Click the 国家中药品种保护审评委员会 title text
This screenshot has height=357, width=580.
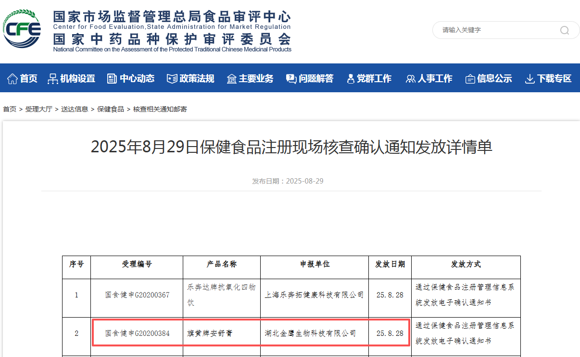[172, 38]
